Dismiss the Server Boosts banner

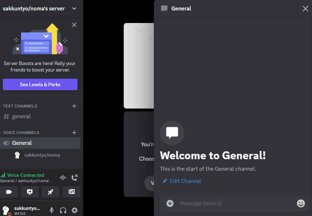(74, 25)
